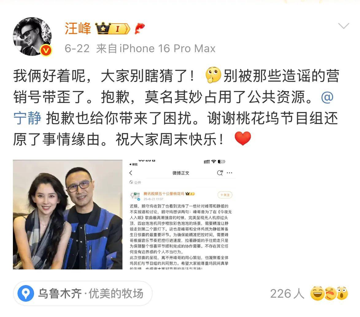Open the crown membership level badge
360x317 pixels.
coord(113,29)
